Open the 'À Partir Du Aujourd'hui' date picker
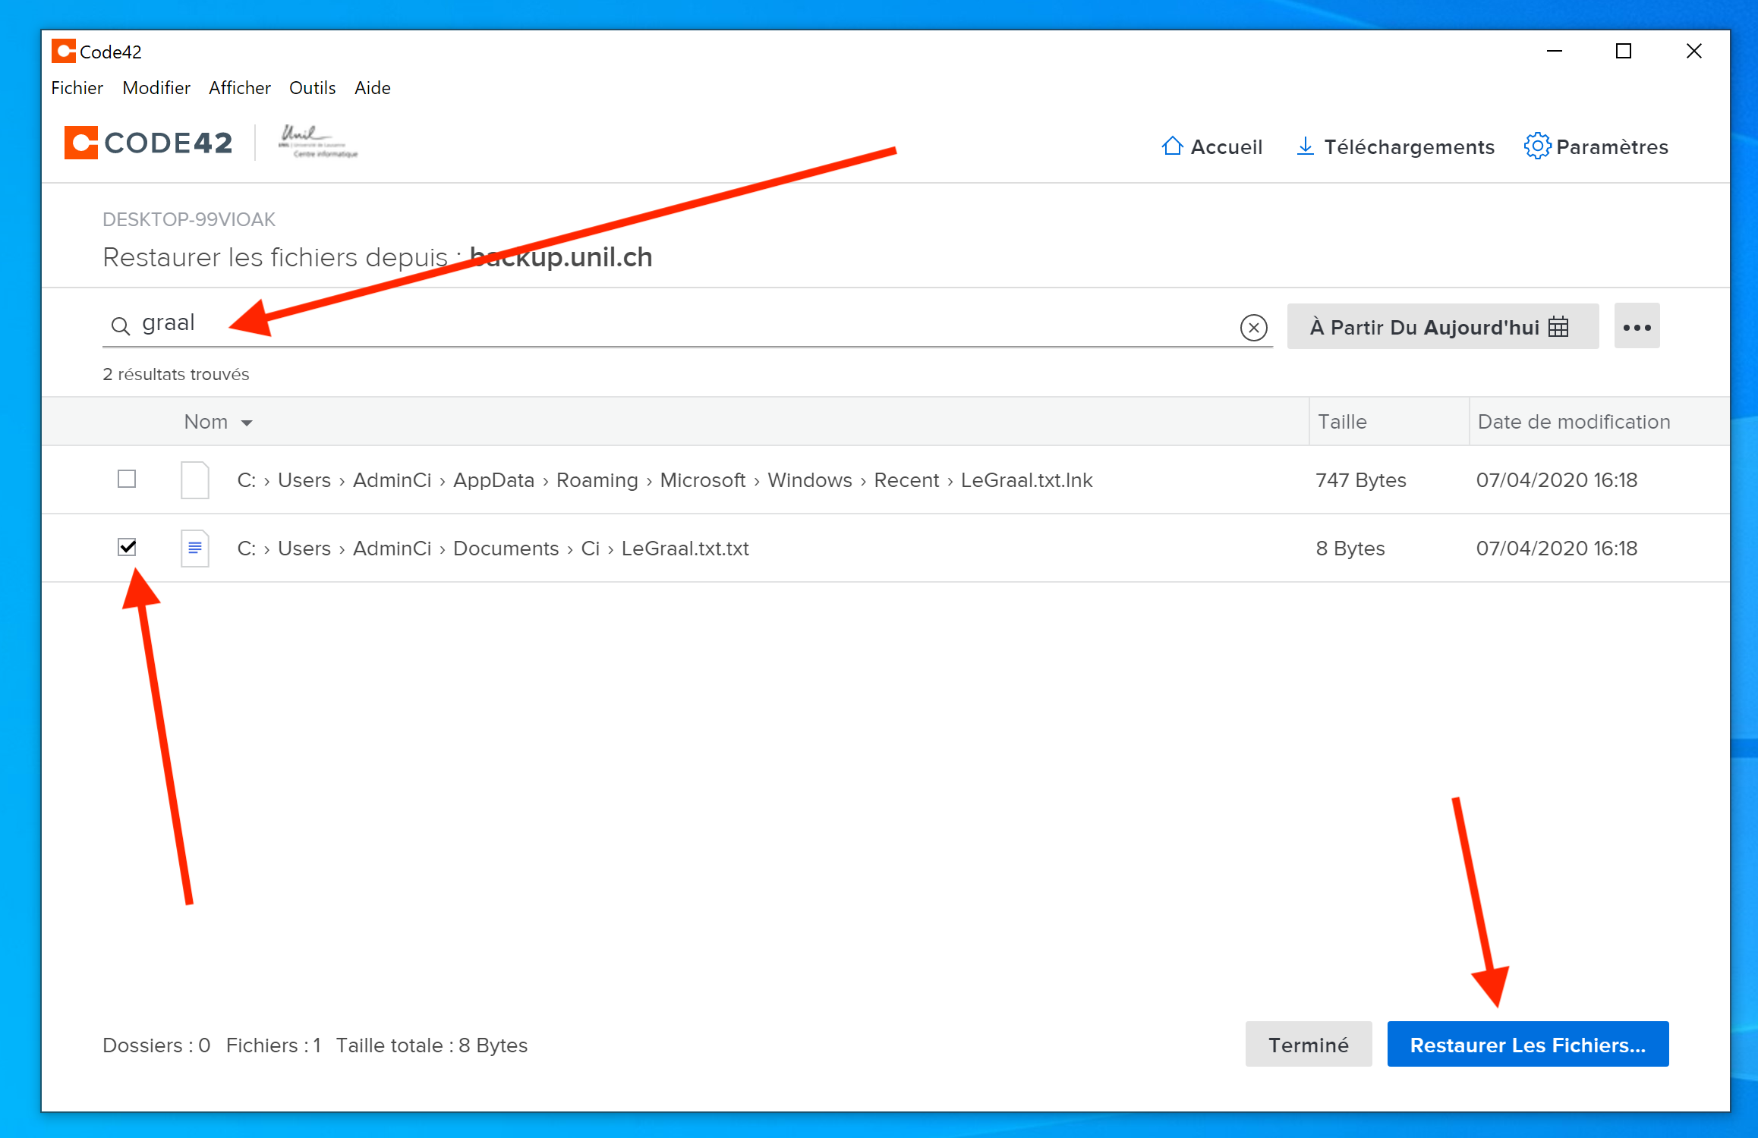The image size is (1758, 1138). pyautogui.click(x=1441, y=327)
